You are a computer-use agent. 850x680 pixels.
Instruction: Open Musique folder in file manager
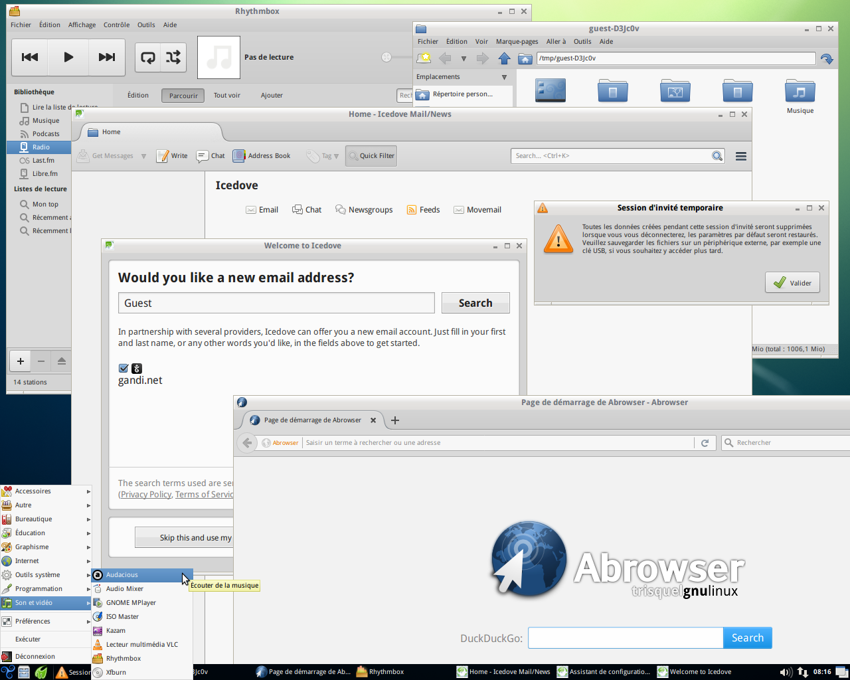(x=800, y=96)
